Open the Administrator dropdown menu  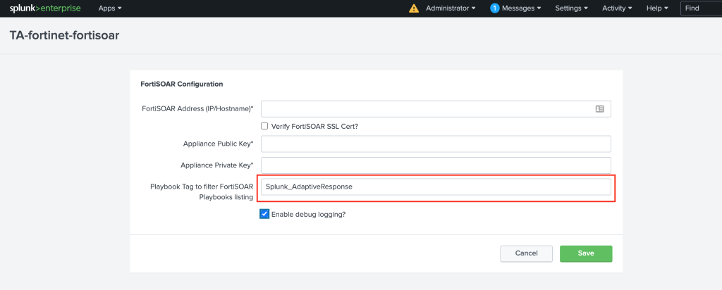(x=451, y=8)
